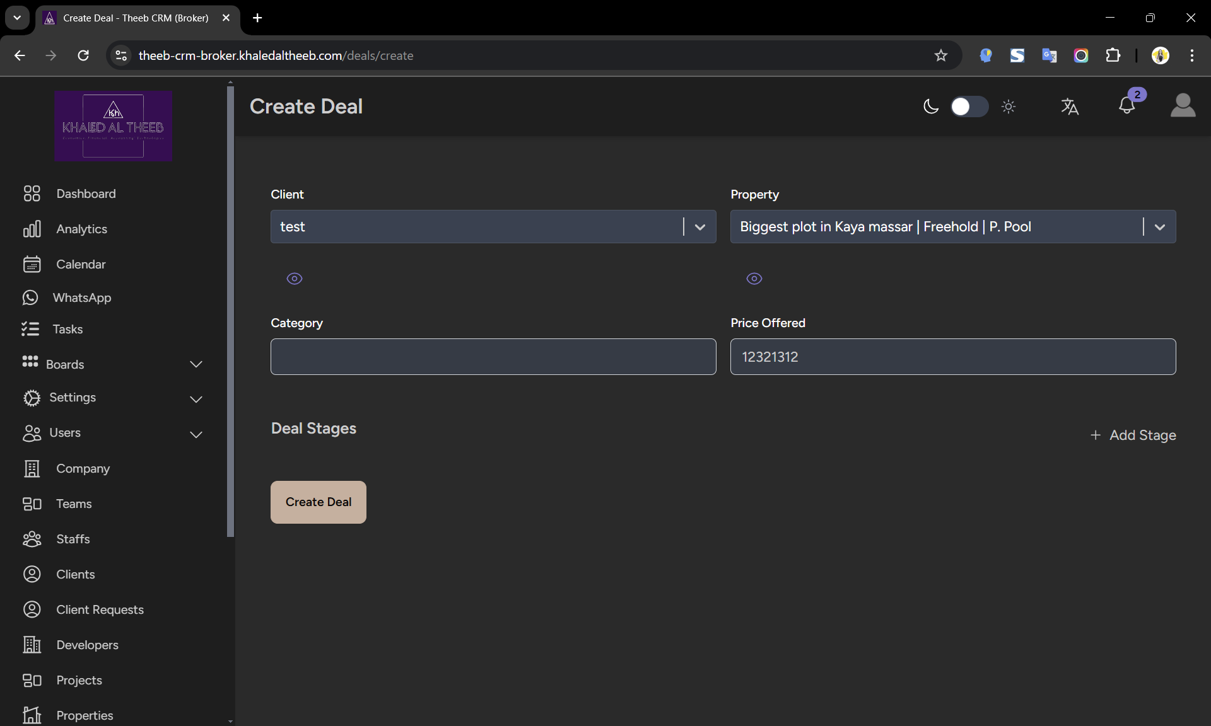
Task: Bookmark this page with star icon
Action: tap(941, 55)
